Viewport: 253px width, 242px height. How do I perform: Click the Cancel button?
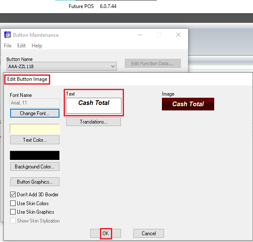148,233
